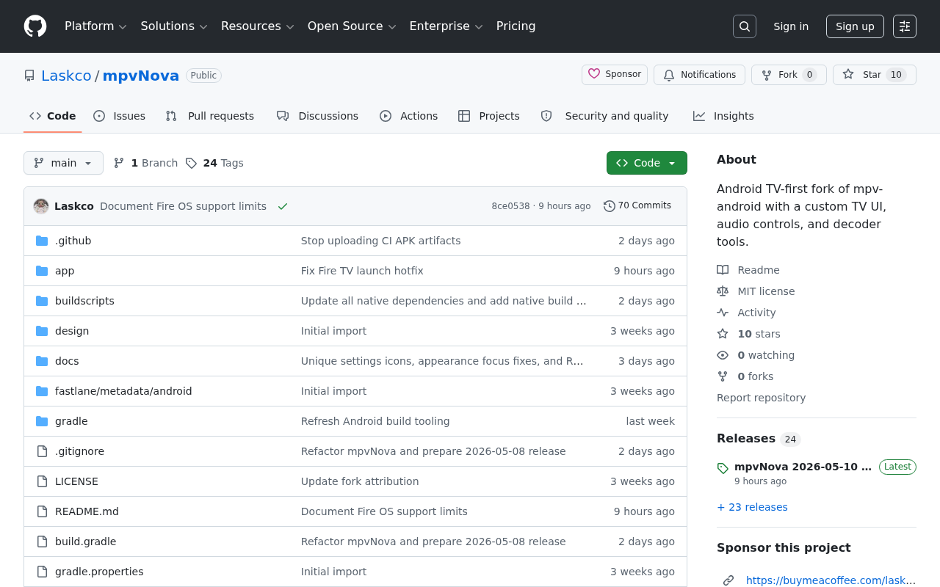Open Pricing in the top navigation

tap(516, 26)
